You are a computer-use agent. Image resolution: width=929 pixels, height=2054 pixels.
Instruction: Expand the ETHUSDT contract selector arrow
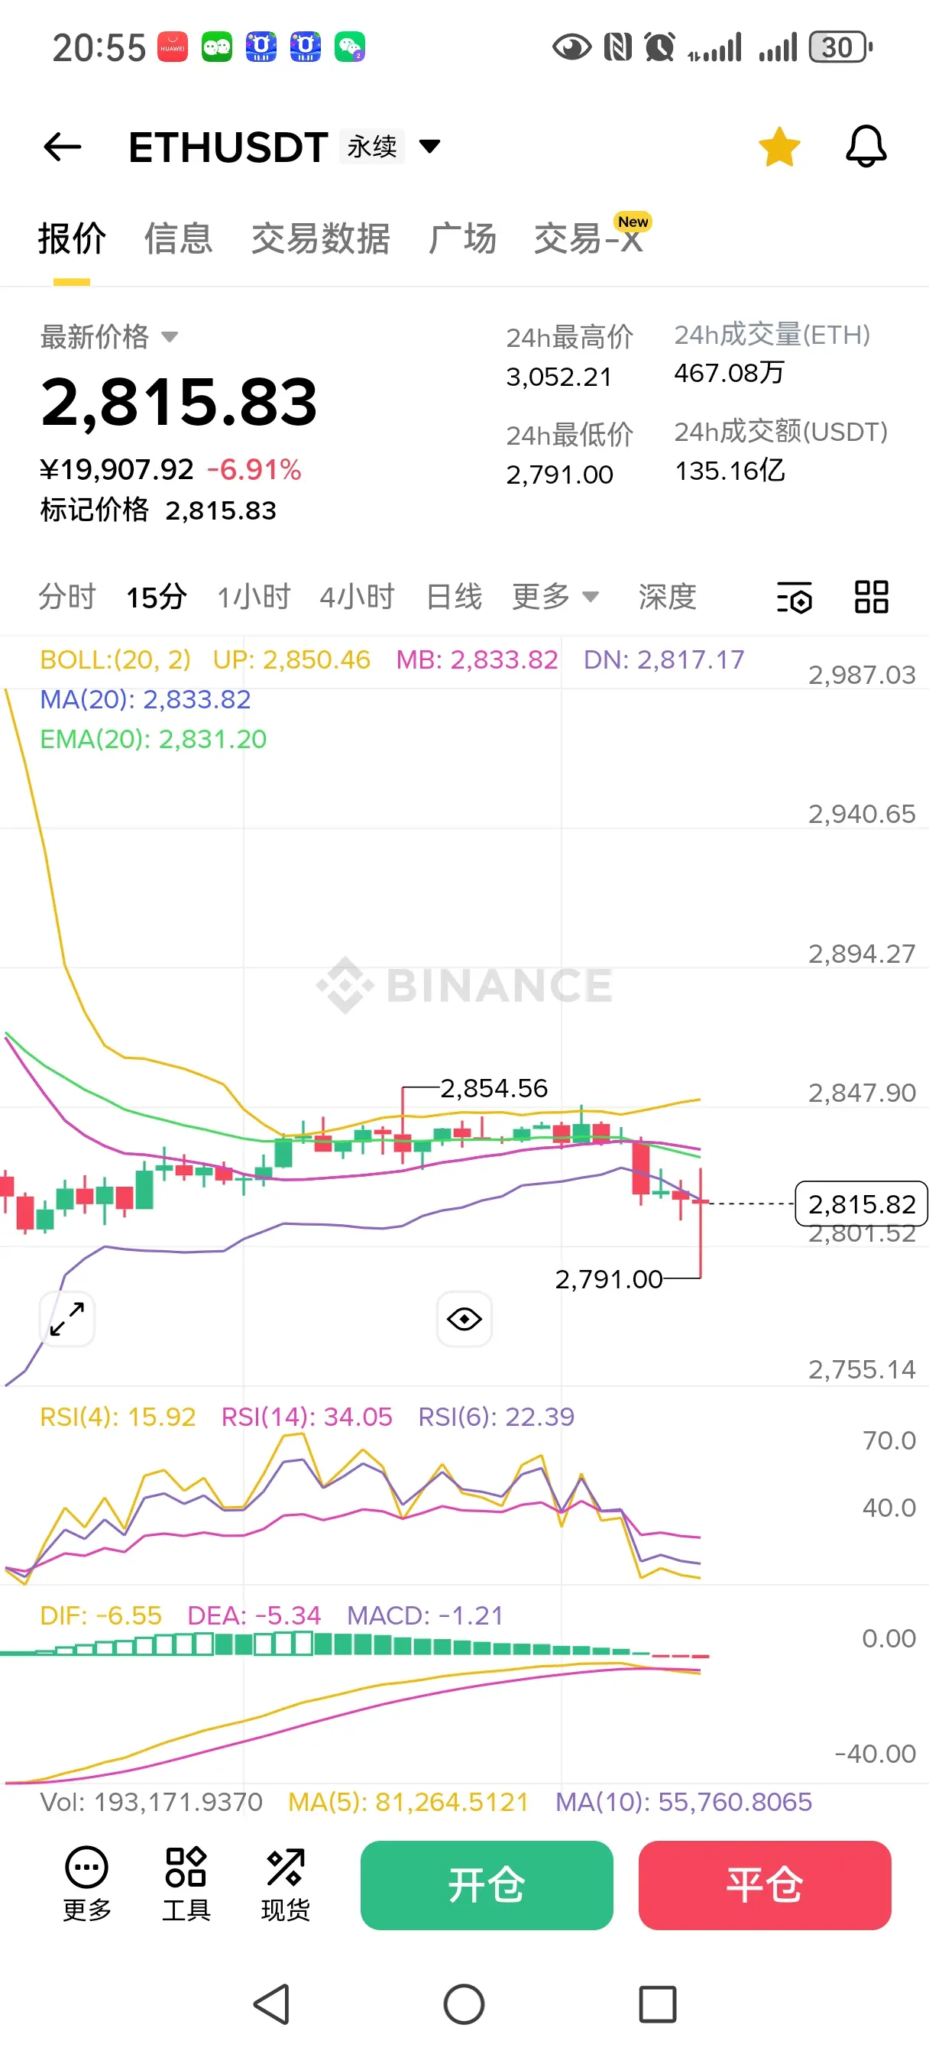430,146
